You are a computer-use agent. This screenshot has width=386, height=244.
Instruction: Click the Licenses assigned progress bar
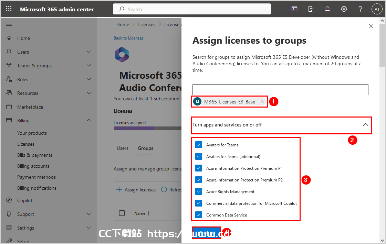tap(147, 128)
